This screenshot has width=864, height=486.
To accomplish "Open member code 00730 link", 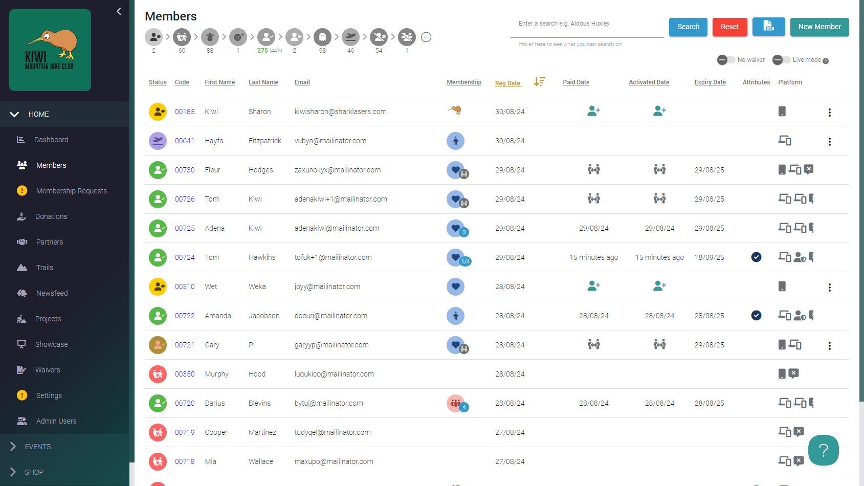I will click(185, 170).
